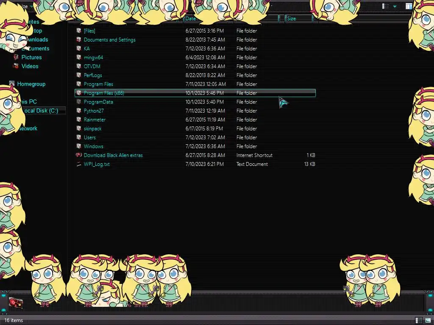
Task: Click the Rainmeter folder icon
Action: coord(79,119)
